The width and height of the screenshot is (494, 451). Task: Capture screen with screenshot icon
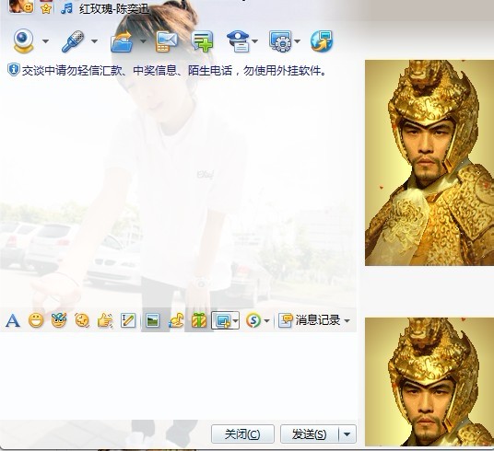222,320
